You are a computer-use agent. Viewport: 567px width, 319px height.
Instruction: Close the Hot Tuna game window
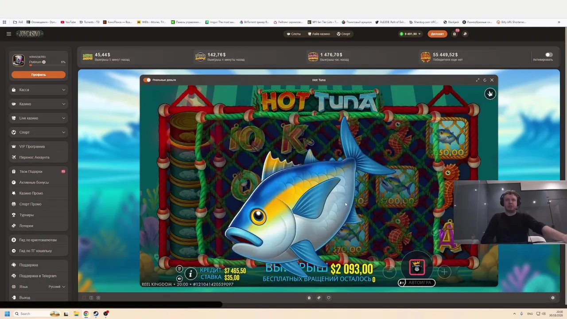coord(492,80)
